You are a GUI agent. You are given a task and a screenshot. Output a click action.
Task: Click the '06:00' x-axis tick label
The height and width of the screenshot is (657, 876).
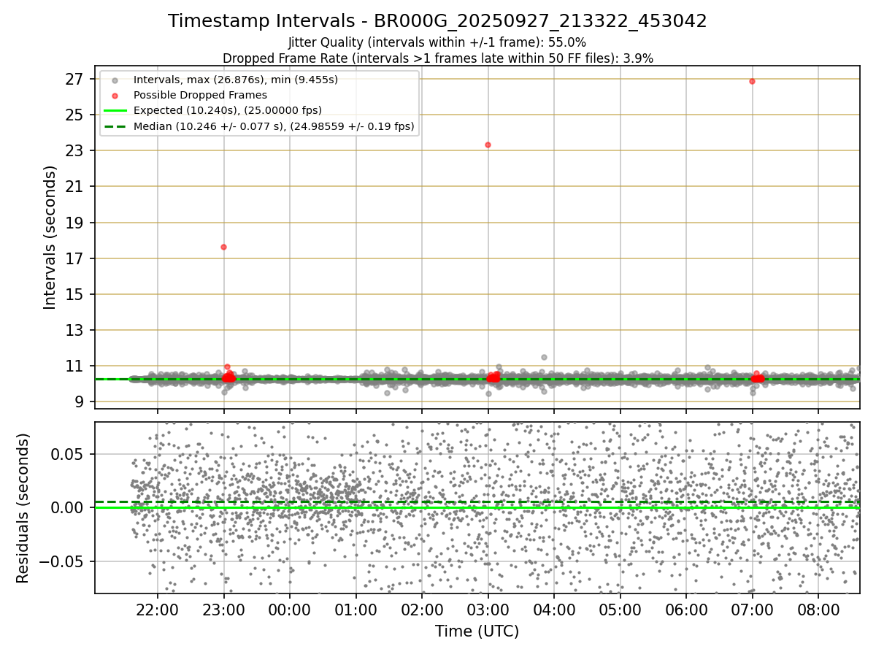point(686,610)
